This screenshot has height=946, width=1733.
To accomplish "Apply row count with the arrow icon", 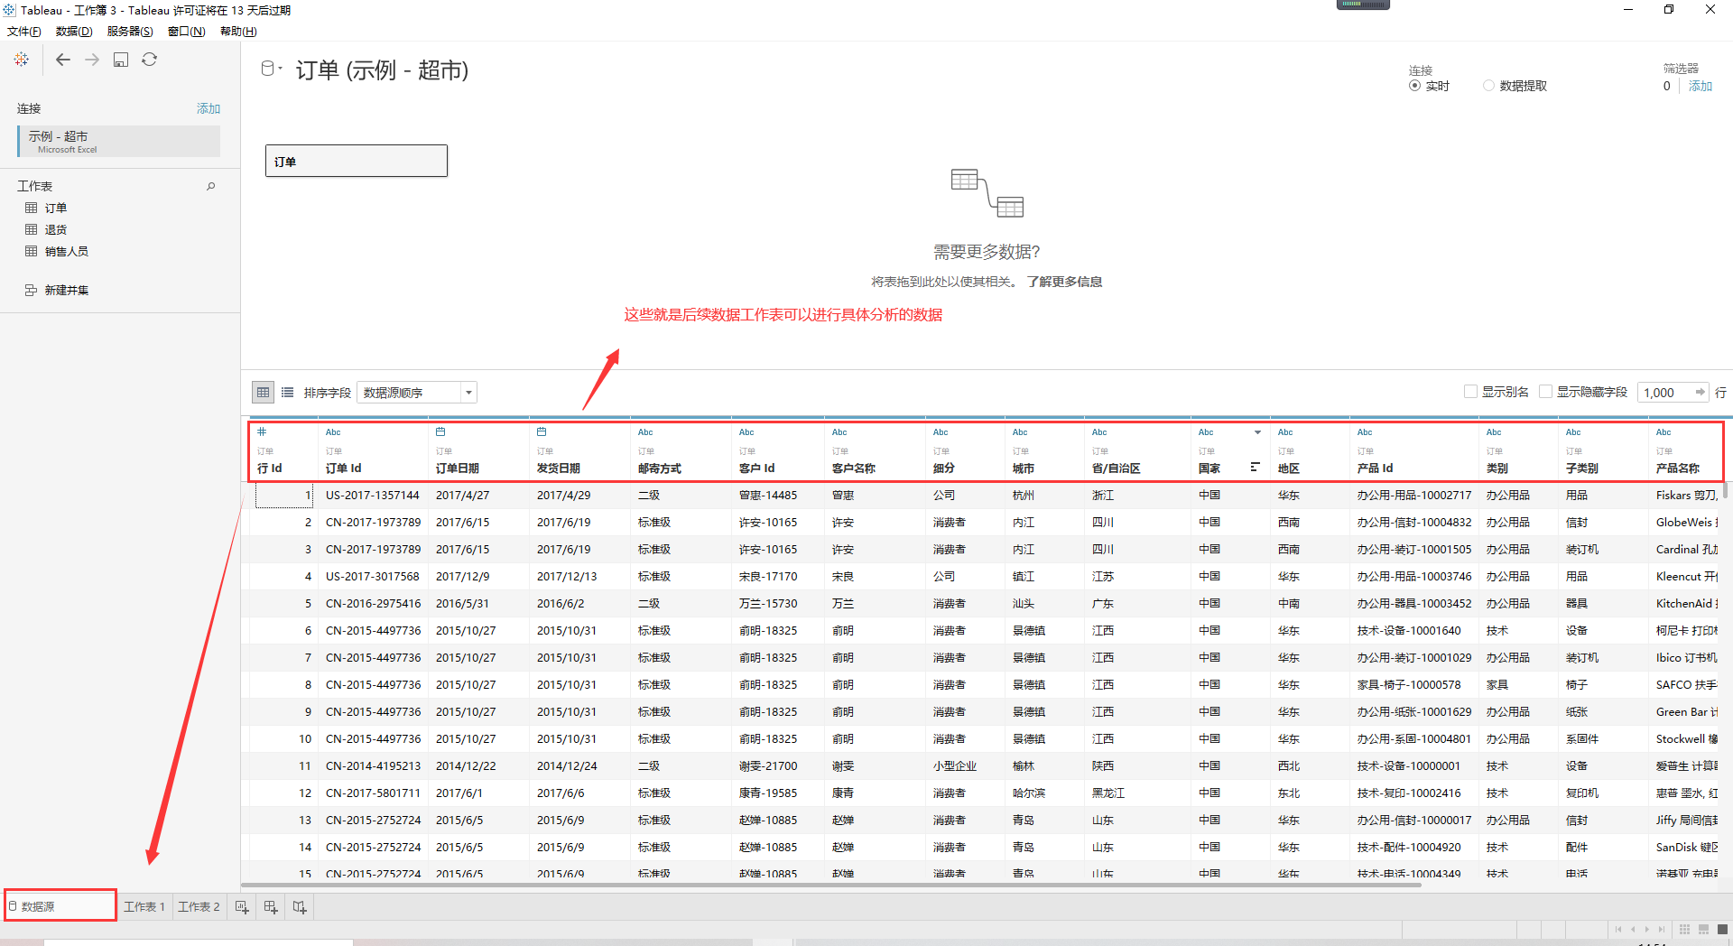I will [x=1701, y=392].
